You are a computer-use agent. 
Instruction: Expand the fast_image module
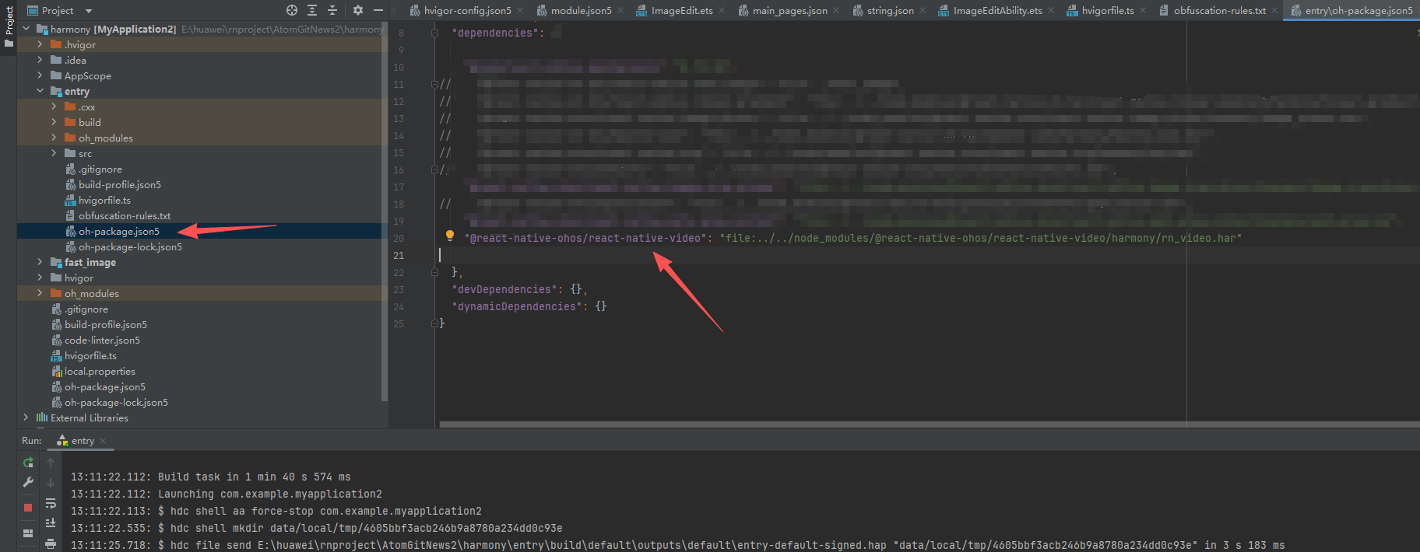(x=40, y=262)
